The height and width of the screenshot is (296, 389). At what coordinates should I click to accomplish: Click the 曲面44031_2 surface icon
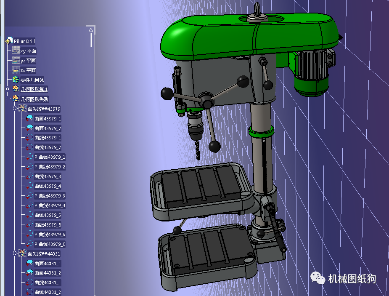pos(29,273)
